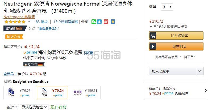Select the ¥70.24 Bodylotion Sensitive option
The width and height of the screenshot is (208, 110).
click(x=52, y=93)
